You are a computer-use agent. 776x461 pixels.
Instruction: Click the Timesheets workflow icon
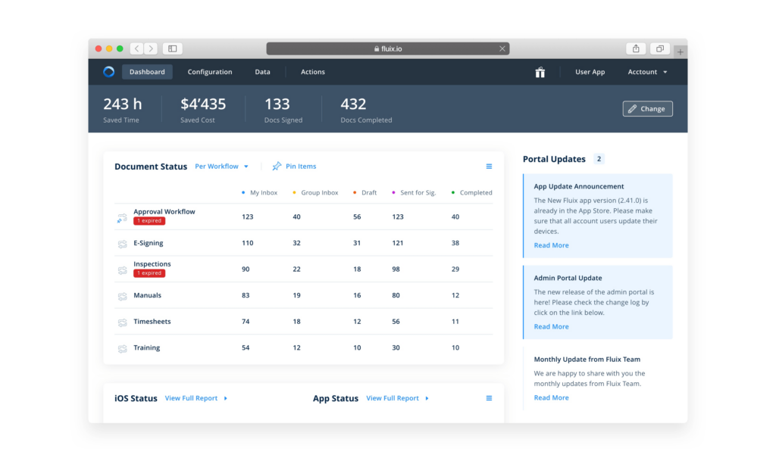pos(122,322)
